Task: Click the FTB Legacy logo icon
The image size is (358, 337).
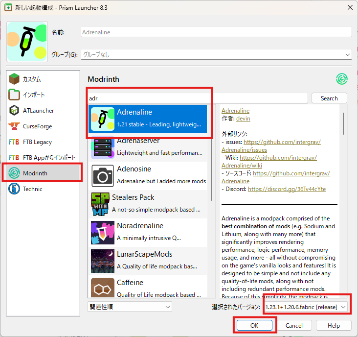Action: [x=14, y=142]
